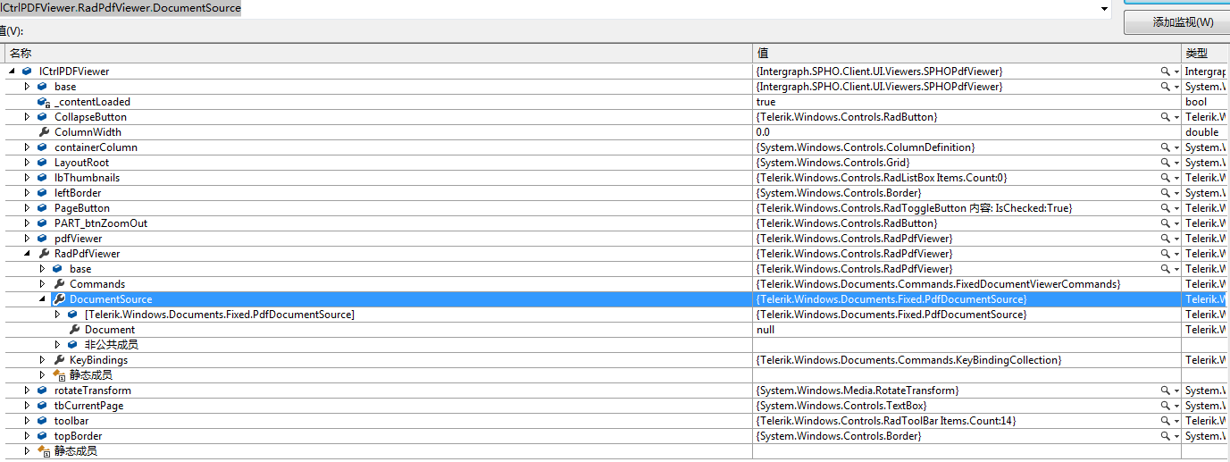1230x462 pixels.
Task: Click the 添加监视(W) button
Action: point(1176,23)
